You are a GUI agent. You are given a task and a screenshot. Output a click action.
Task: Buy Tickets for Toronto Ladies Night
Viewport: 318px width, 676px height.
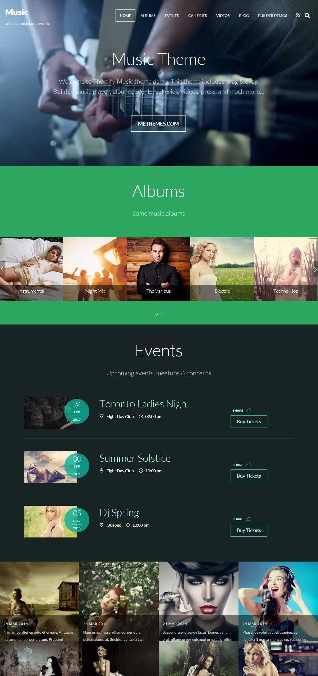249,421
